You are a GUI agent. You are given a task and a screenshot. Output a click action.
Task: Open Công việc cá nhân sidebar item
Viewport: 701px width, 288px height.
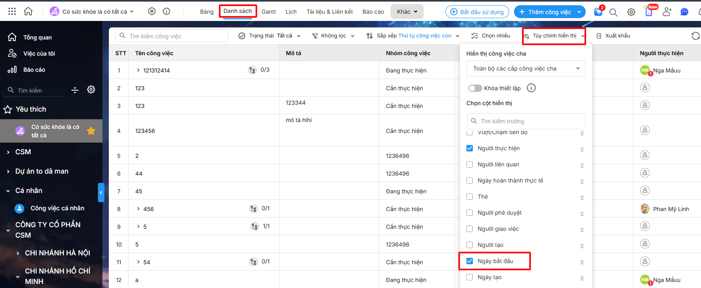[57, 208]
